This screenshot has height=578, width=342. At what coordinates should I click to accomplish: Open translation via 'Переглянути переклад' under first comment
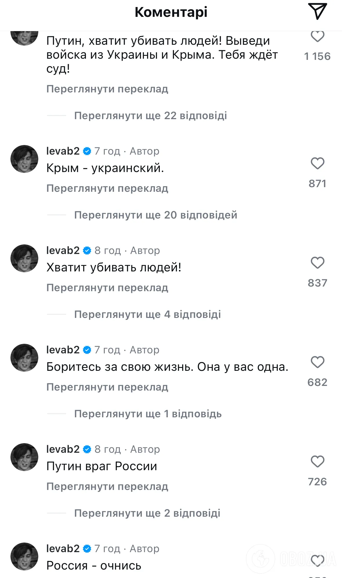107,89
